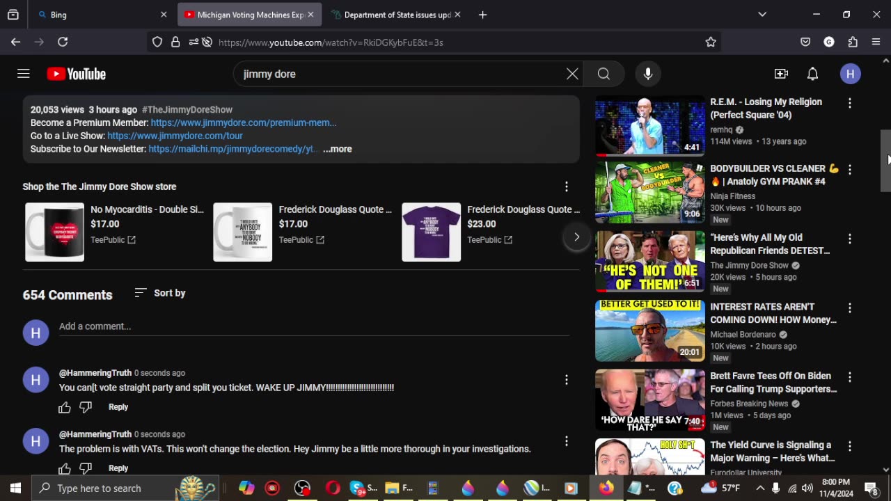Image resolution: width=891 pixels, height=501 pixels.
Task: Open the Sort by comments dropdown
Action: click(x=160, y=293)
